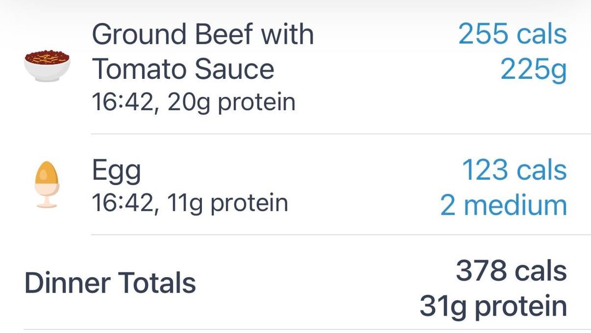Click the divider below Ground Beef entry
The image size is (591, 333).
pyautogui.click(x=340, y=134)
